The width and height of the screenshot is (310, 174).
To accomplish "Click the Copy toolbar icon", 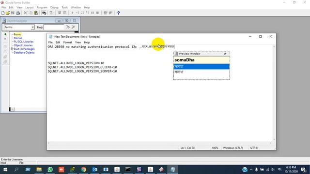I will 31,13.
